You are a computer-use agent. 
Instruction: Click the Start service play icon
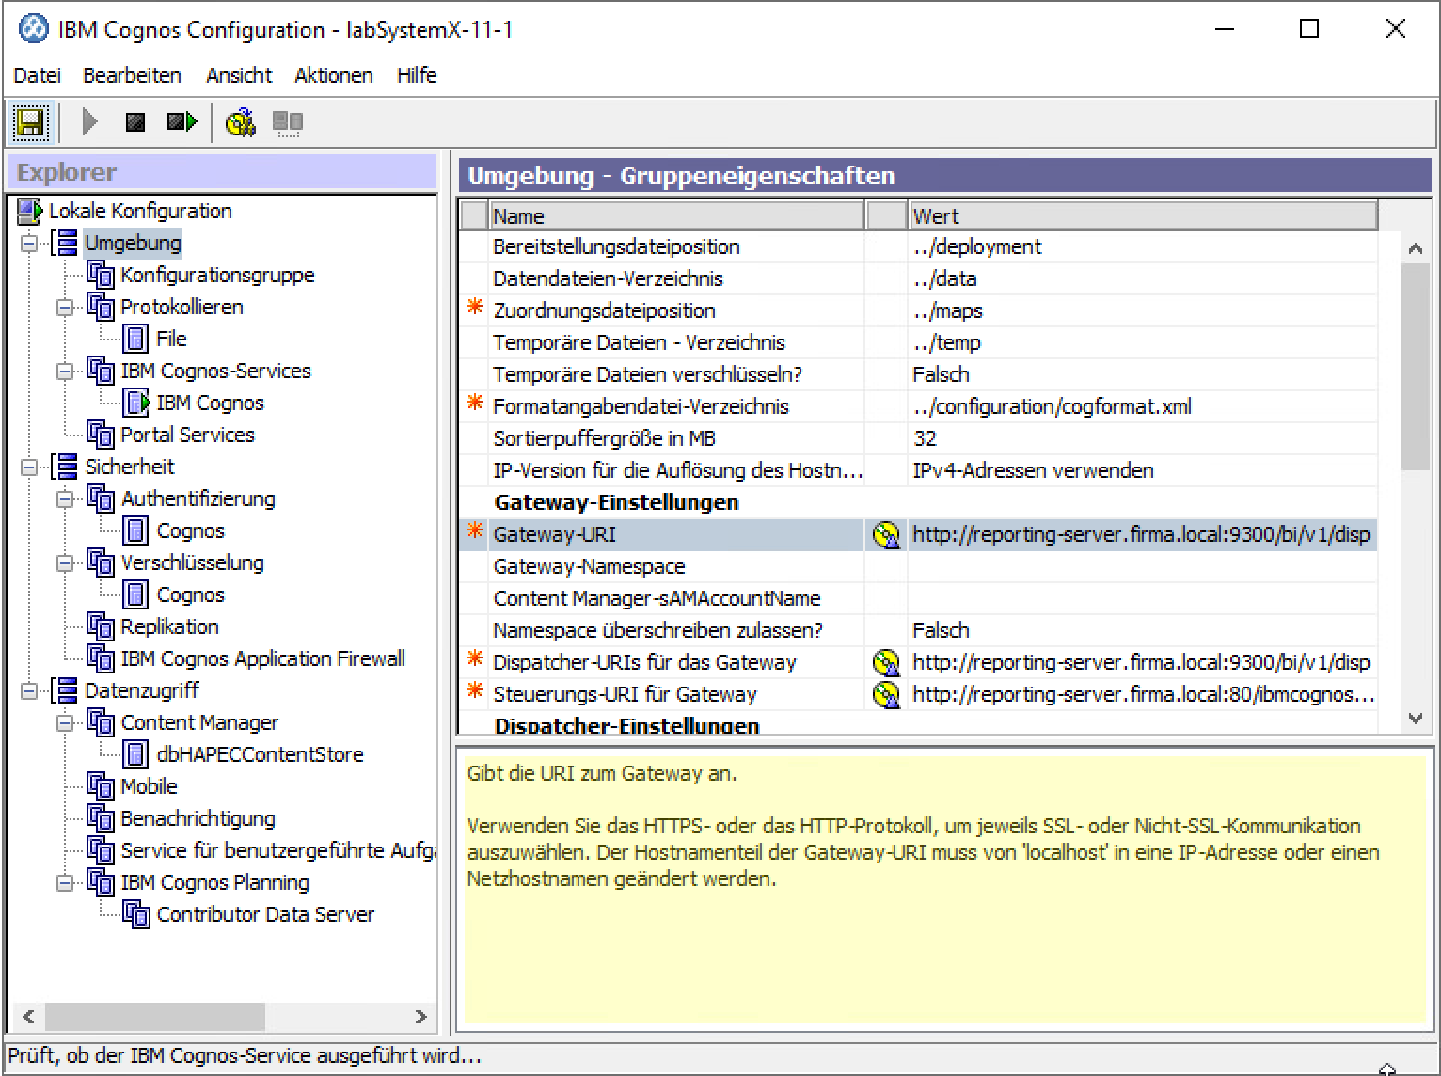pos(89,122)
